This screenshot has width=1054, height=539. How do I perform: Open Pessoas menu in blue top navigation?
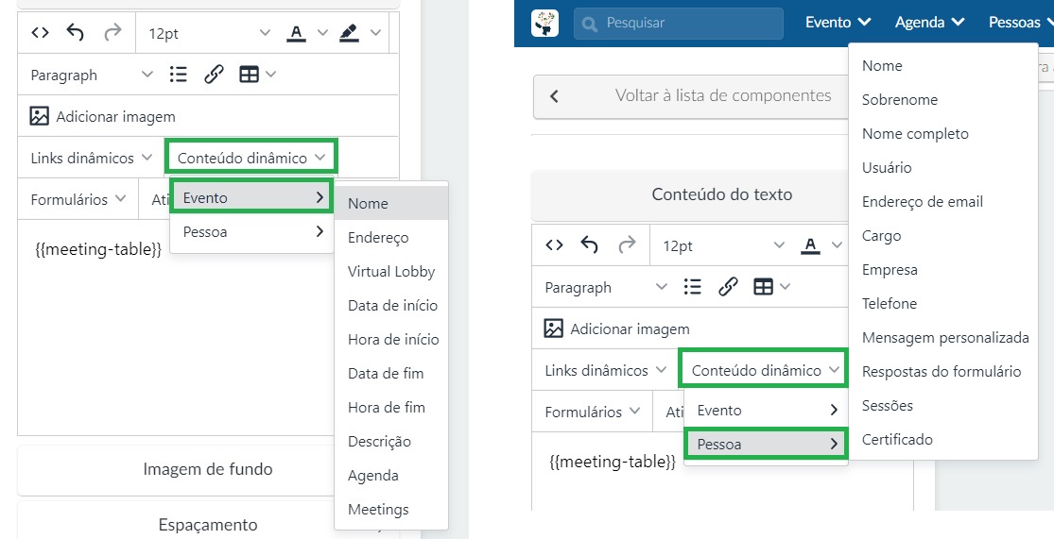1020,22
